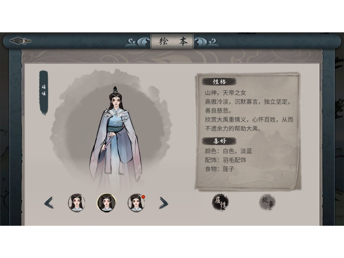This screenshot has width=344, height=258.
Task: Click the back arrow in top-left corner
Action: point(20,41)
